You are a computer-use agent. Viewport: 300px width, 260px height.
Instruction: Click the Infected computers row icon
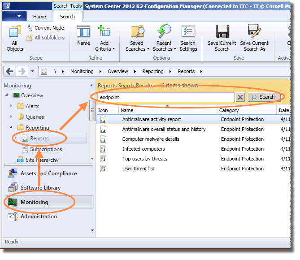[103, 149]
